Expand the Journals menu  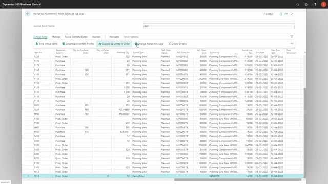[x=96, y=37]
